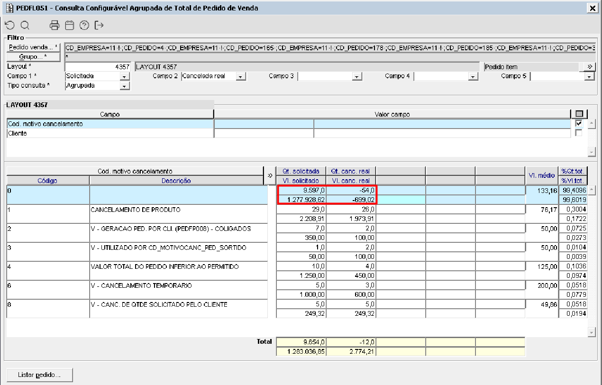The image size is (602, 385).
Task: Click the search magnifier icon
Action: click(25, 25)
